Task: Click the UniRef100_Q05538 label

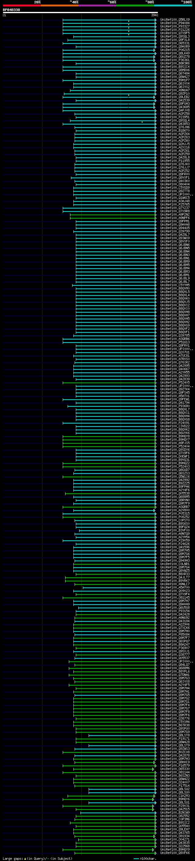Action: [175, 493]
